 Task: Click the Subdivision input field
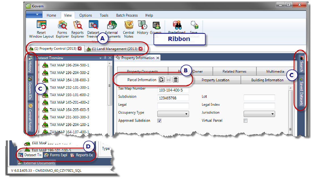coord(173,98)
